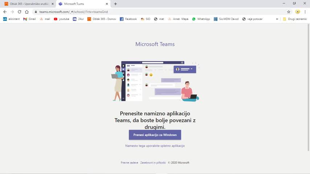Expand the hidden bookmarks chevron
The height and width of the screenshot is (174, 310).
point(277,19)
